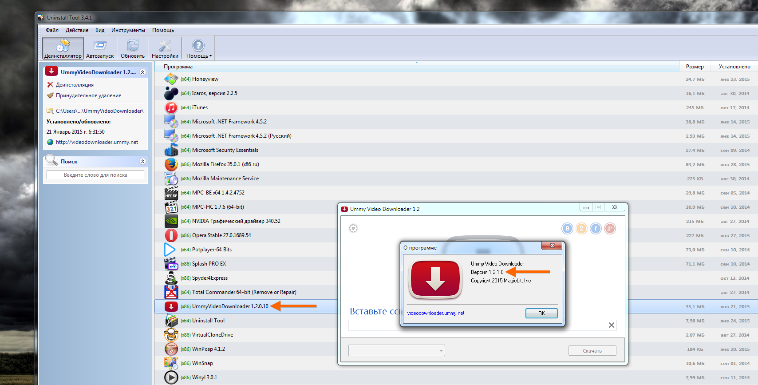The height and width of the screenshot is (385, 758).
Task: Select the WinPcap 4.1.2 icon
Action: click(x=171, y=349)
